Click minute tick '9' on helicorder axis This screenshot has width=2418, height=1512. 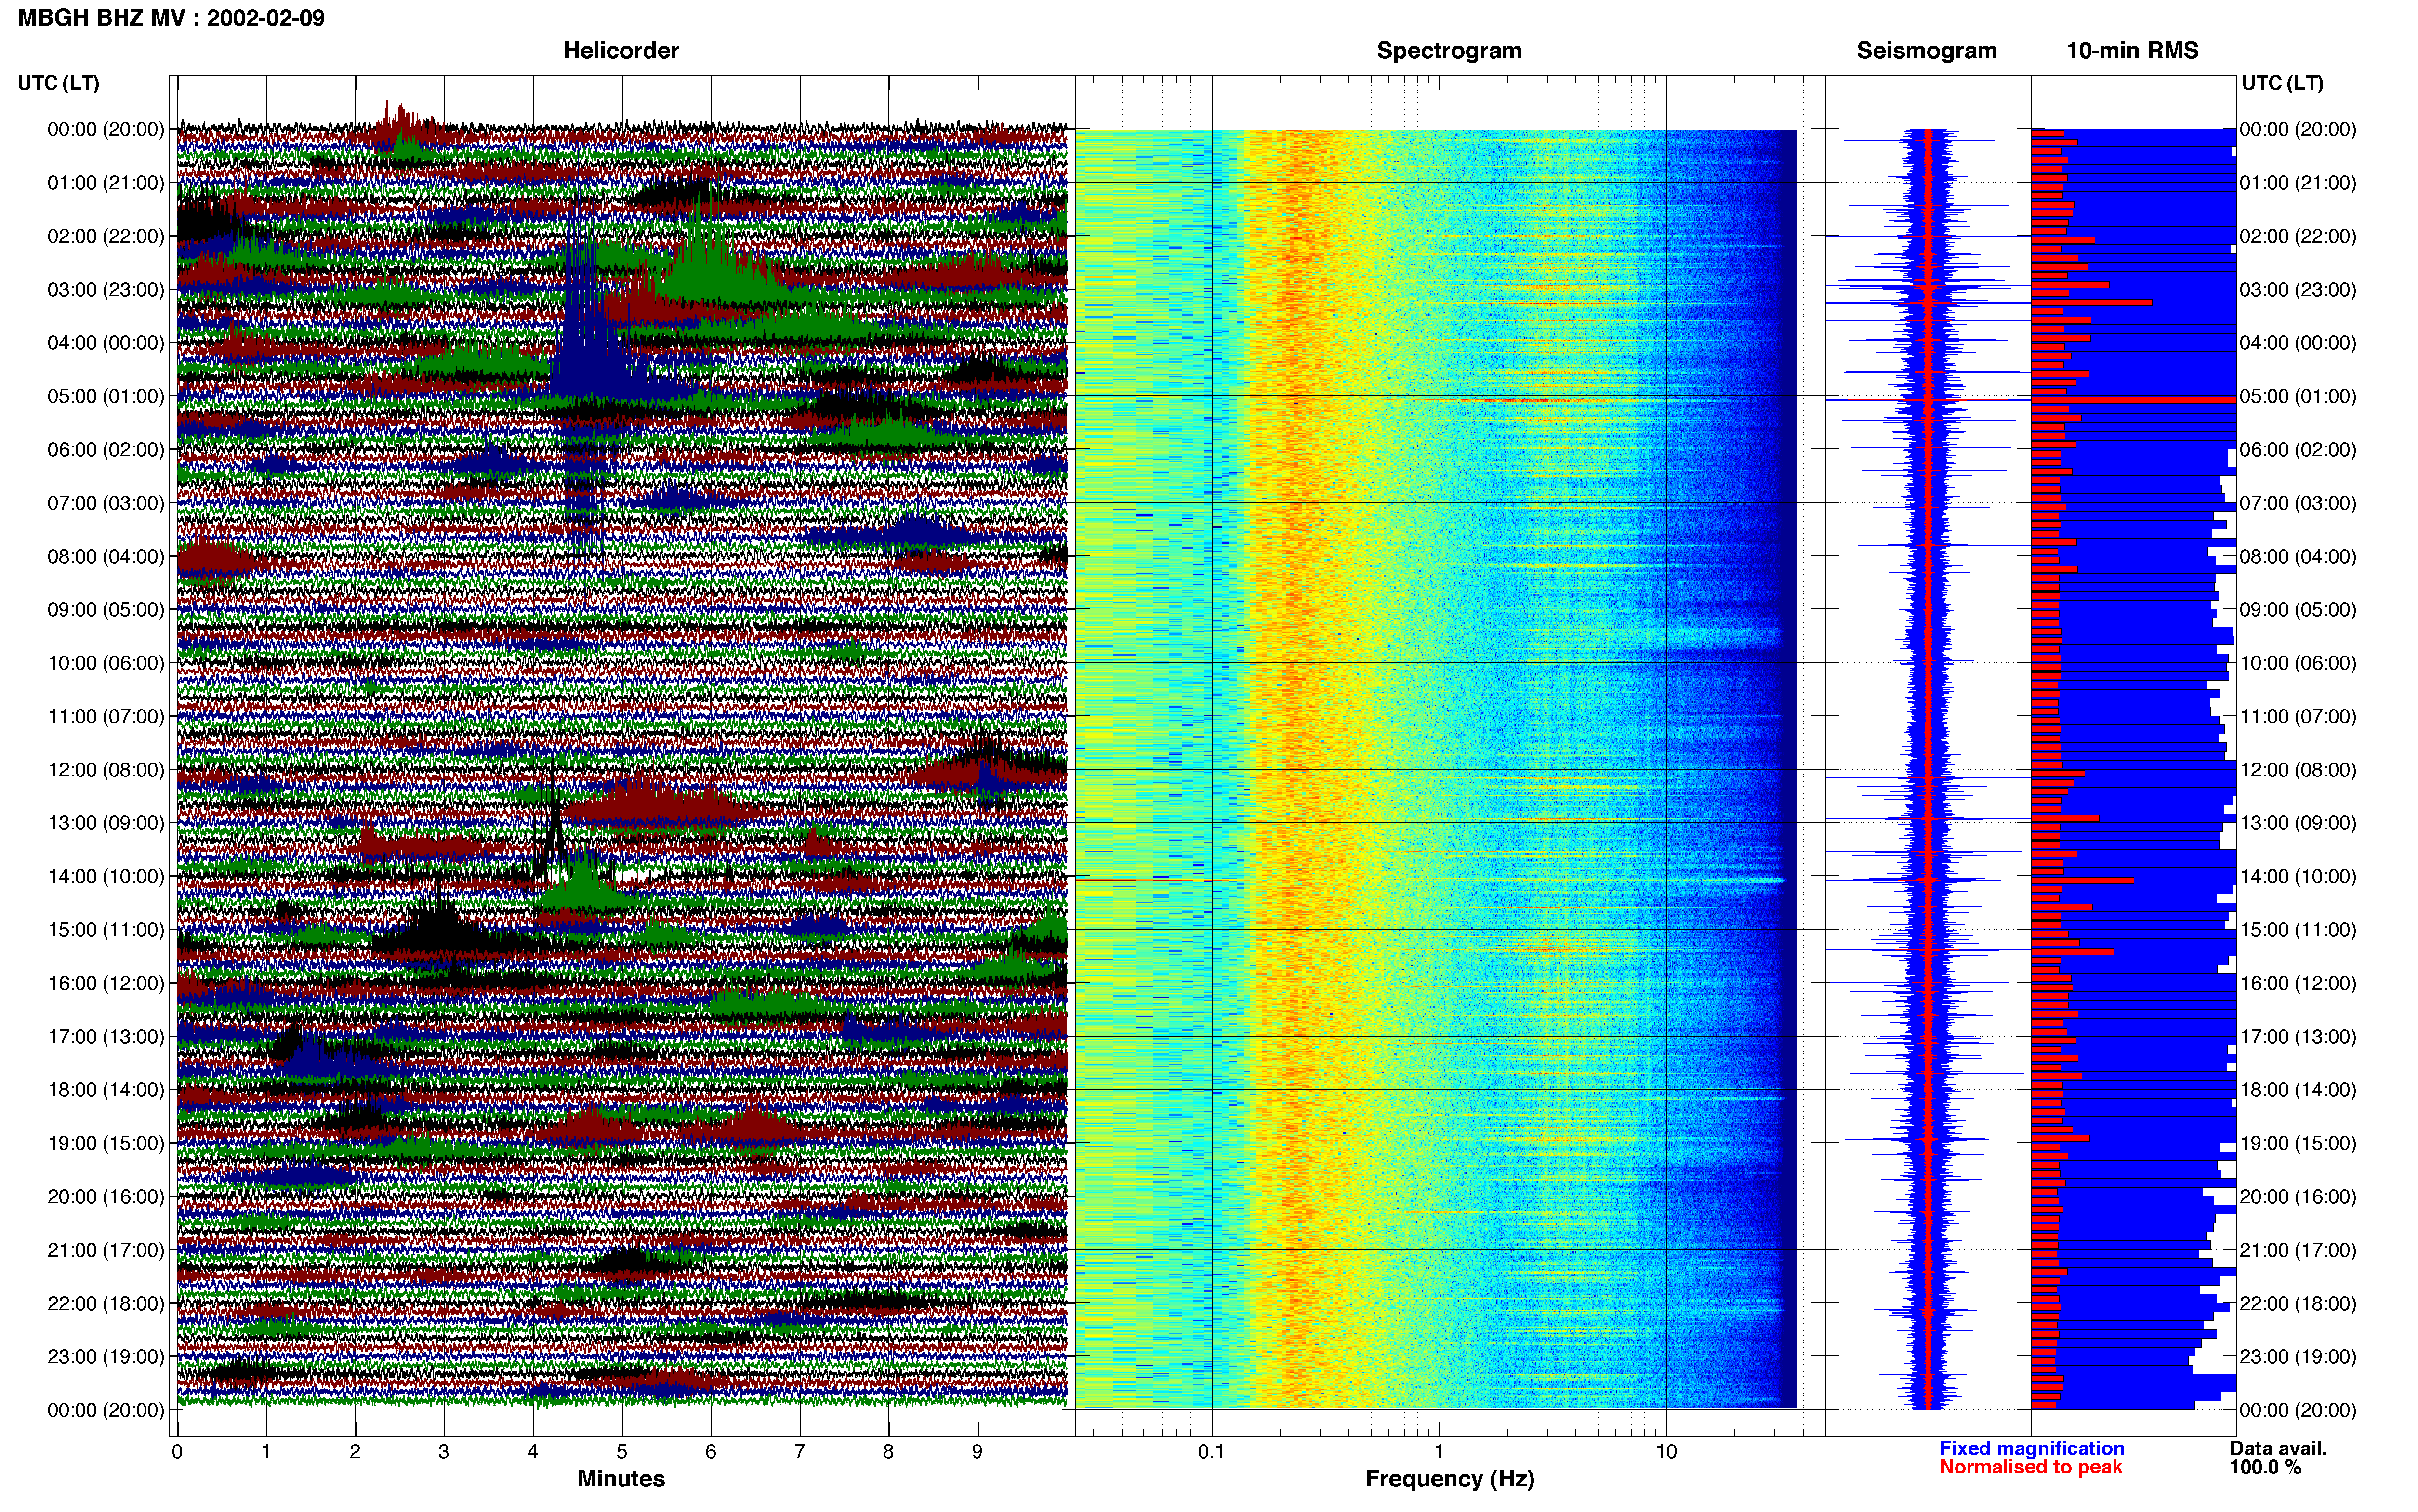977,1451
